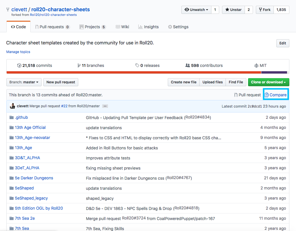Viewport: 296px width, 231px height.
Task: Open the MIT license via the scales icon
Action: 256,65
